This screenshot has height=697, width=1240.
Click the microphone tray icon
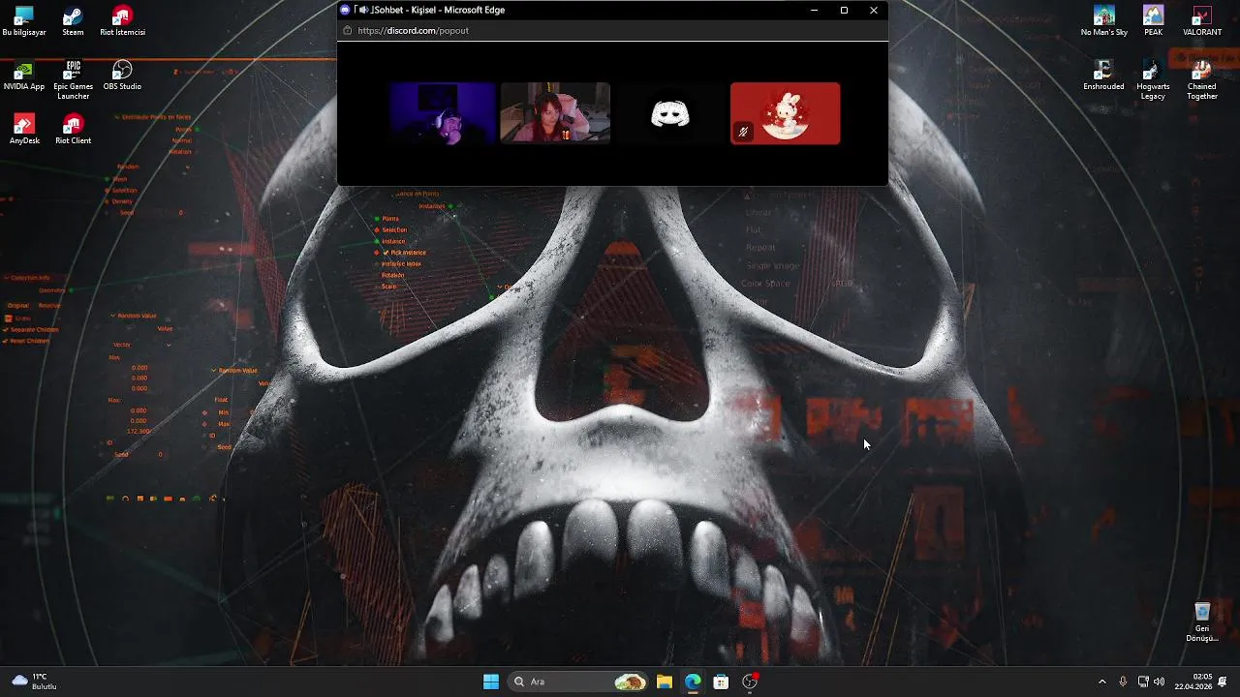pyautogui.click(x=1123, y=682)
